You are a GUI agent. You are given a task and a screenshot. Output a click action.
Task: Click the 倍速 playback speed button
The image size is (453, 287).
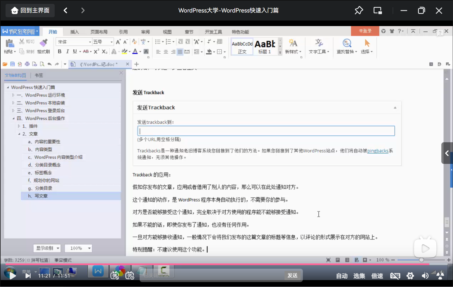(x=377, y=276)
